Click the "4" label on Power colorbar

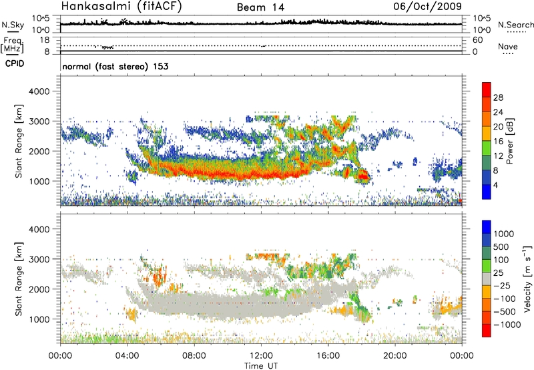[x=496, y=186]
